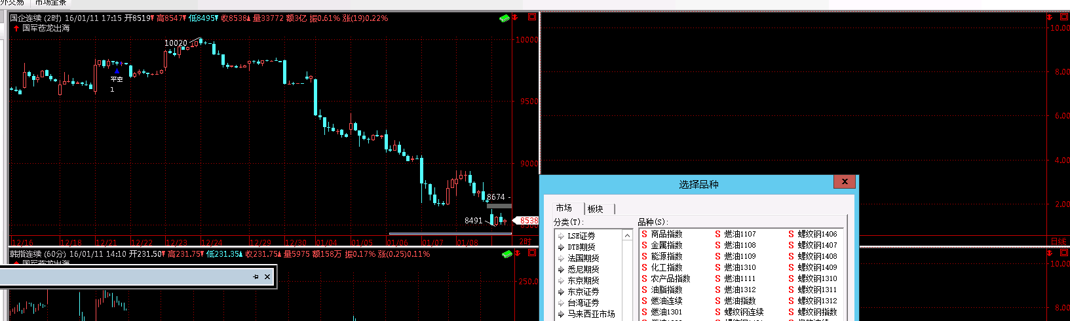Click the 韩指连续 (60分) chart title
The width and height of the screenshot is (1070, 321).
point(38,254)
